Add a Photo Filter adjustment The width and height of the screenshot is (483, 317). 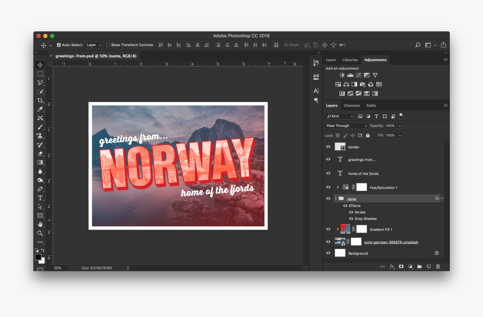(x=363, y=84)
